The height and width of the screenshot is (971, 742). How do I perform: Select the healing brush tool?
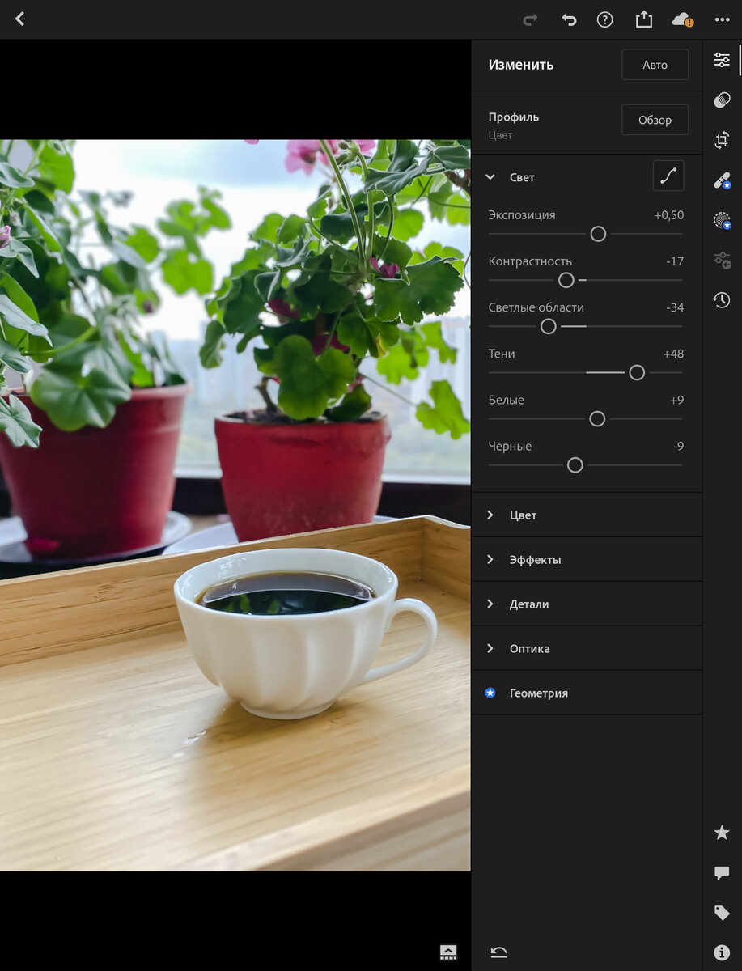point(722,180)
